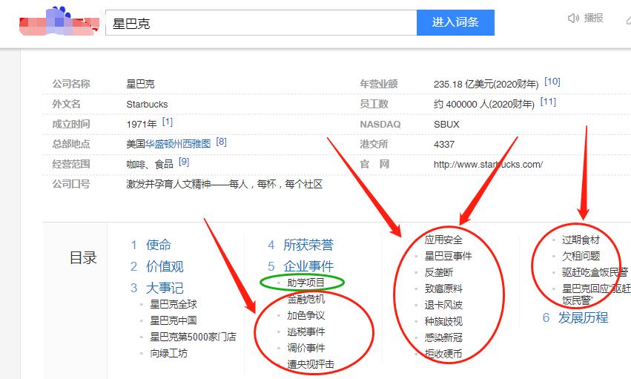Open the 星巴克回应 subsection entry
631x379 pixels.
(x=596, y=294)
